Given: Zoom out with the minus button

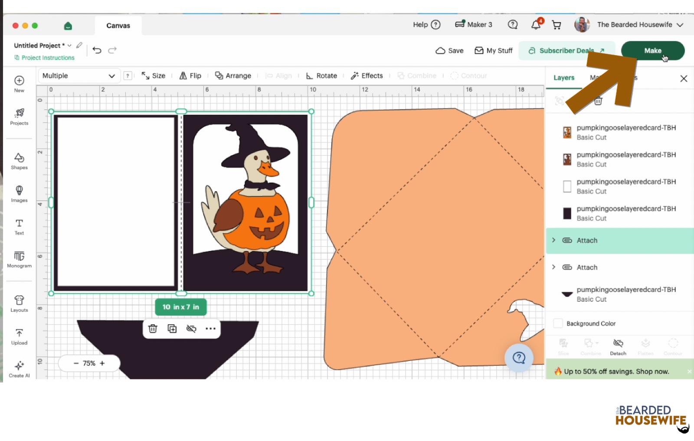Looking at the screenshot, I should [76, 363].
